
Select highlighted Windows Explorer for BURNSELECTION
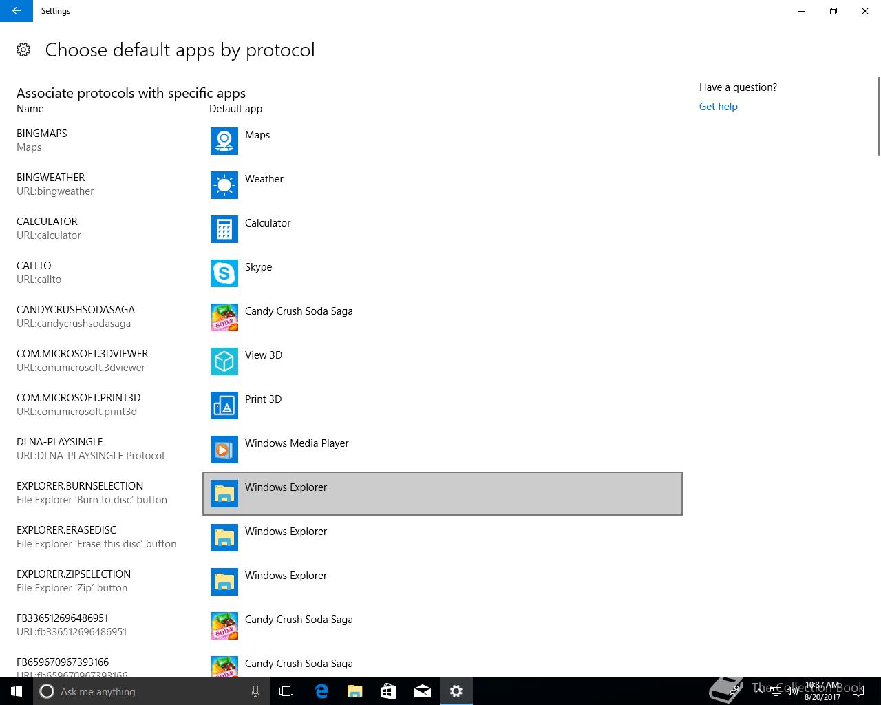click(443, 494)
